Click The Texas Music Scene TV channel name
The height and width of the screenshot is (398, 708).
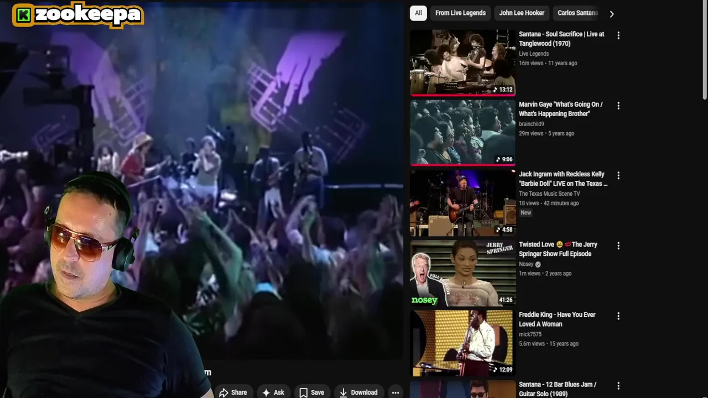[x=549, y=194]
